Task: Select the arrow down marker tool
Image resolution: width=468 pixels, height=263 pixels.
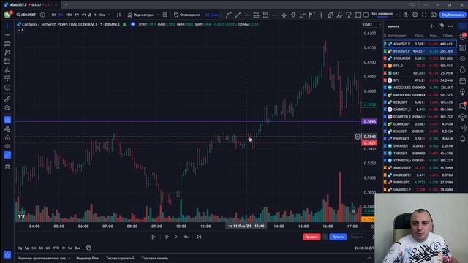Action: [x=293, y=15]
